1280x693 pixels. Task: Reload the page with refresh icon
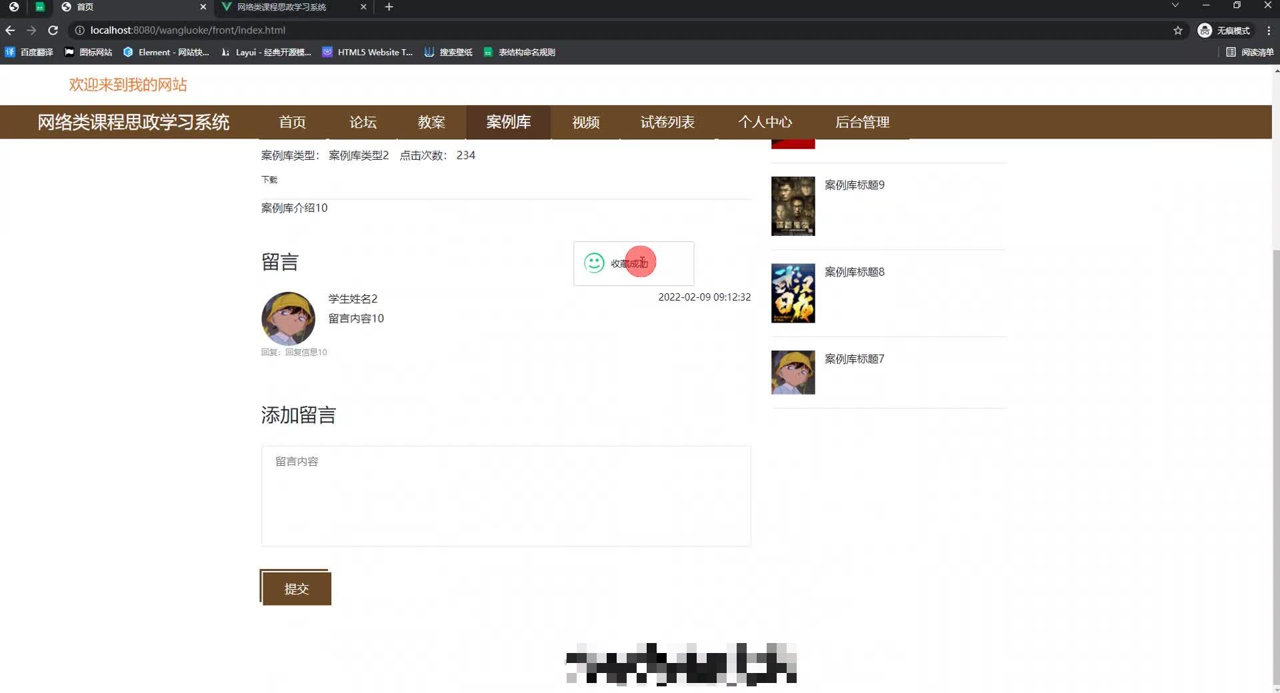pyautogui.click(x=53, y=30)
